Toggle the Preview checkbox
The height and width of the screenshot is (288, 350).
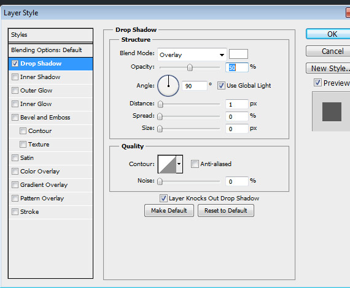tap(317, 83)
